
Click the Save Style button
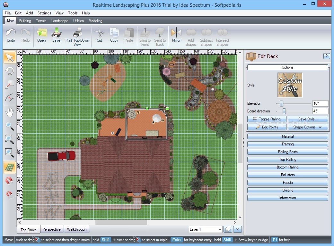pos(308,119)
